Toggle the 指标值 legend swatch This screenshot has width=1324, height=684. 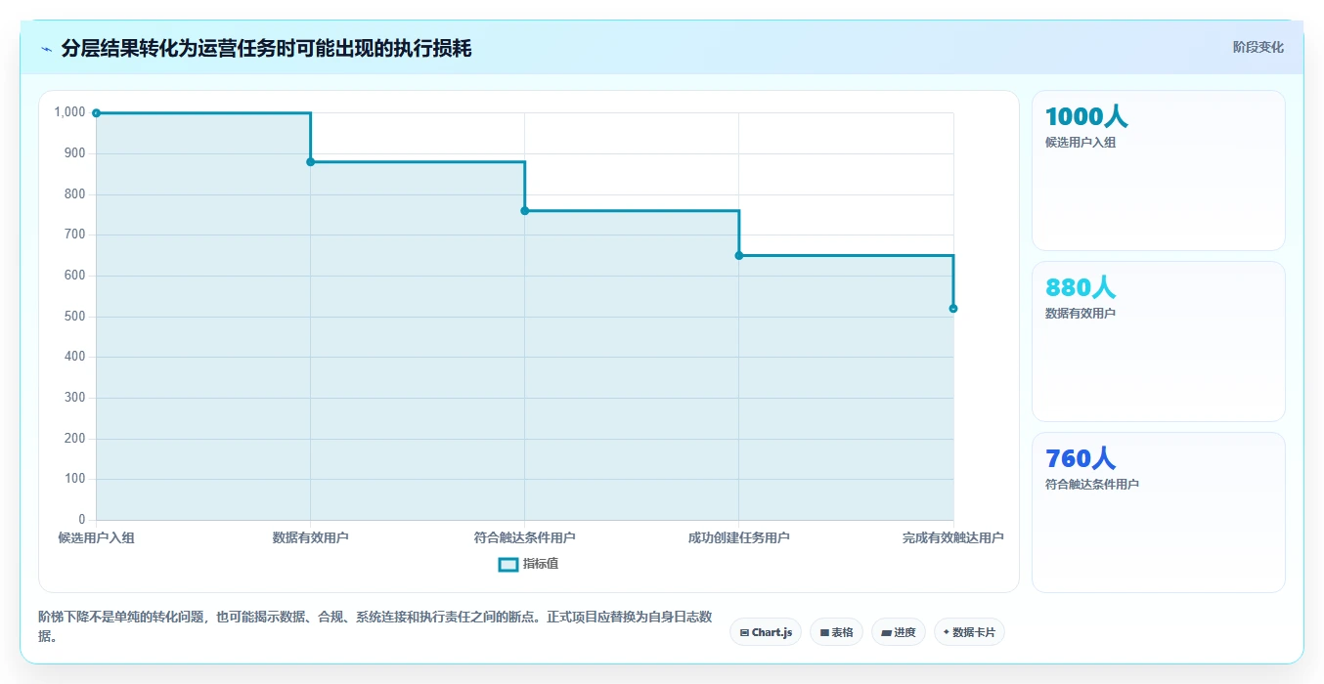[508, 564]
